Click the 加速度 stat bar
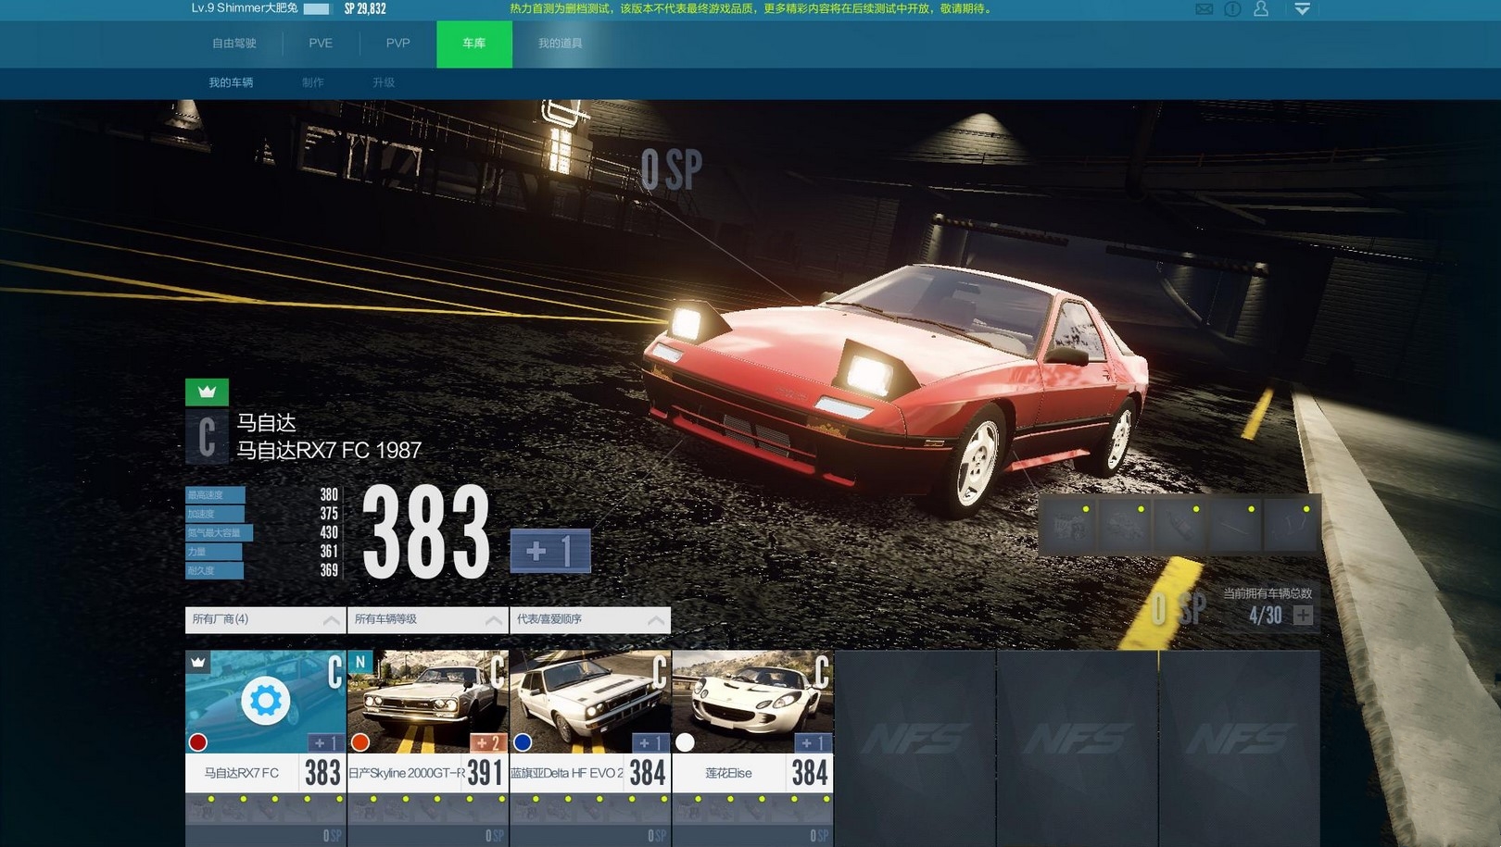Viewport: 1501px width, 847px height. 215,514
